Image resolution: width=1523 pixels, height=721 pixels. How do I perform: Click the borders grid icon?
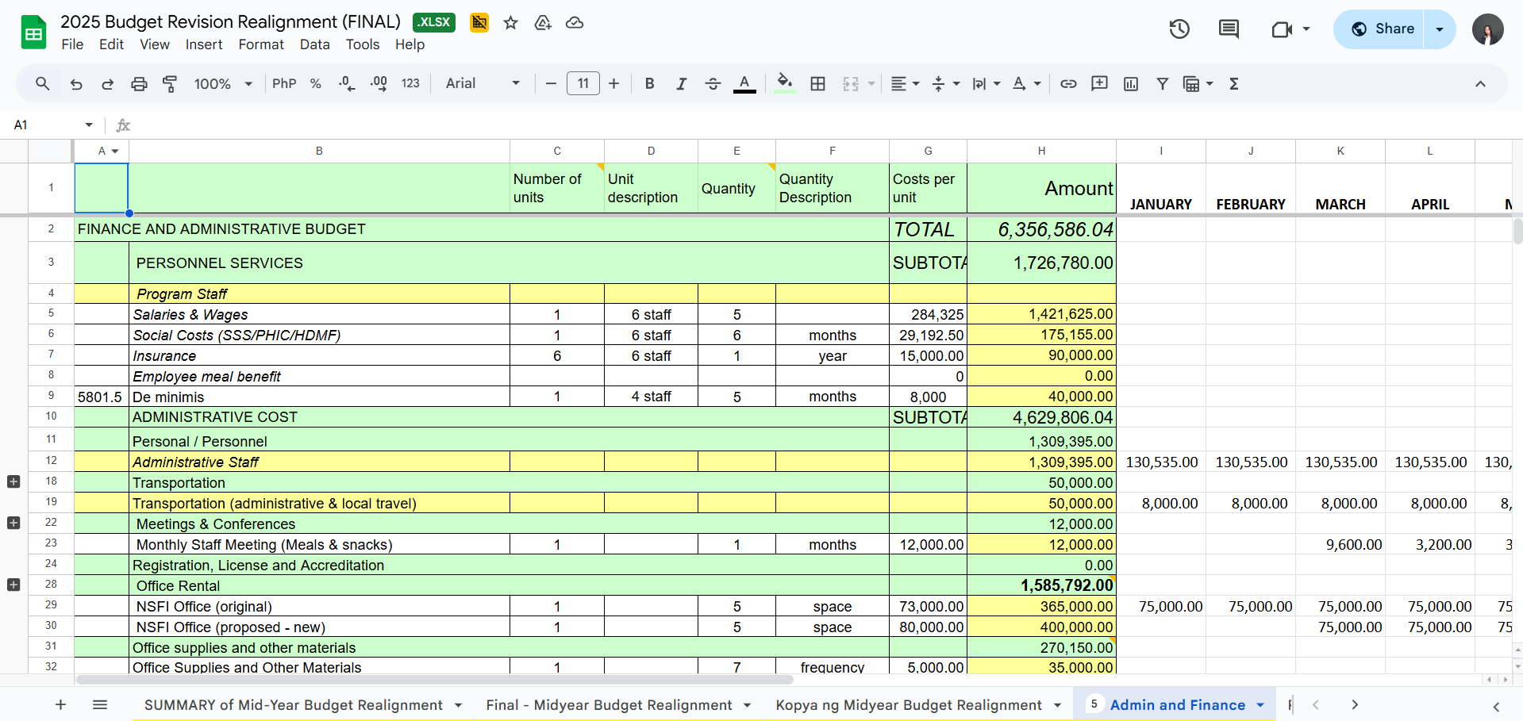click(817, 84)
